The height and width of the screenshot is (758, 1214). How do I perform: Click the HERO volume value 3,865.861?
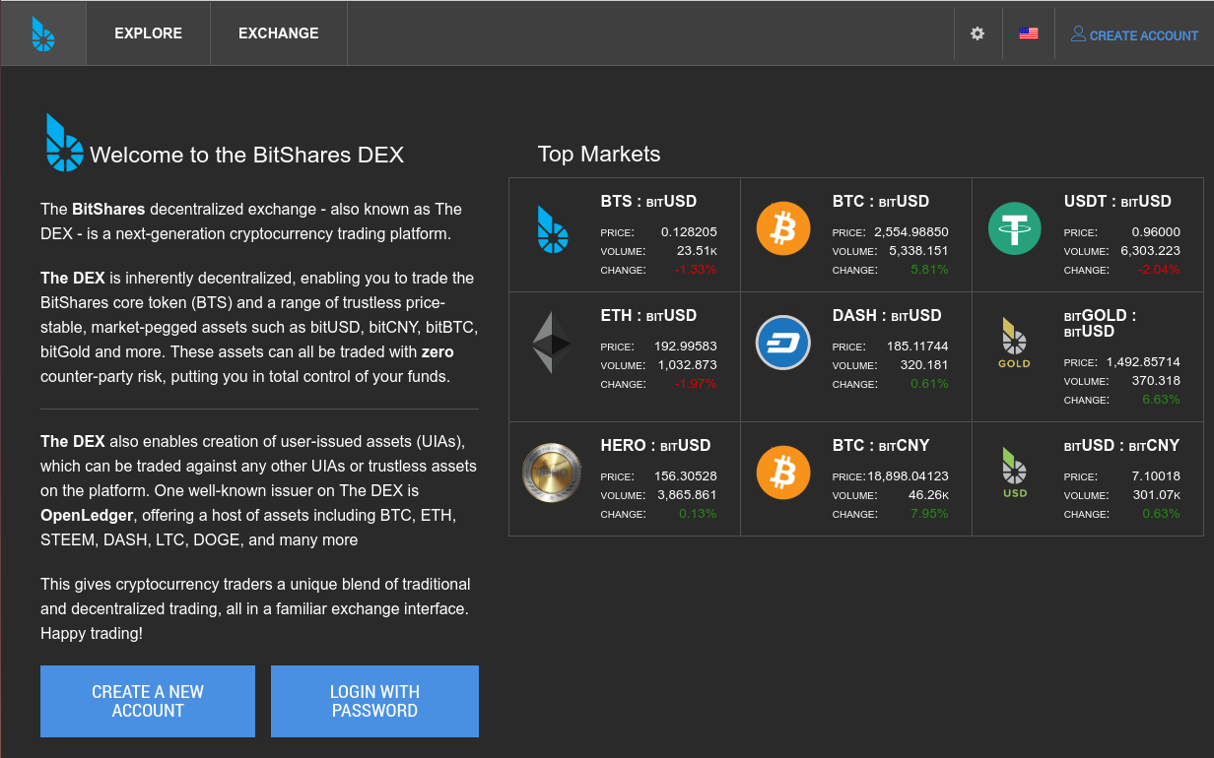point(687,495)
